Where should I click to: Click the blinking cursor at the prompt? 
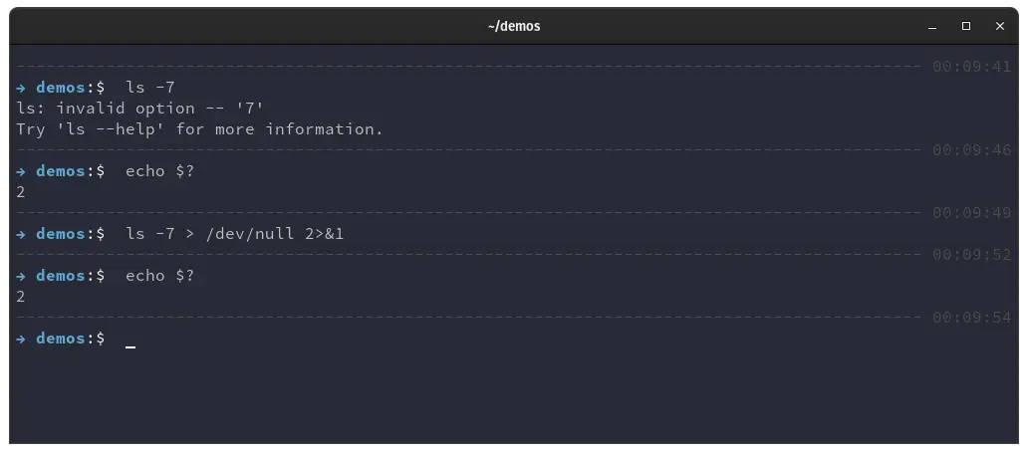coord(130,346)
